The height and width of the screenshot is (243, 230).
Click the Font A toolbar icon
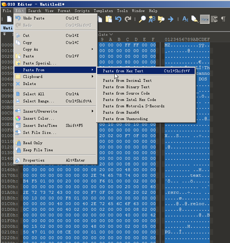point(185,19)
